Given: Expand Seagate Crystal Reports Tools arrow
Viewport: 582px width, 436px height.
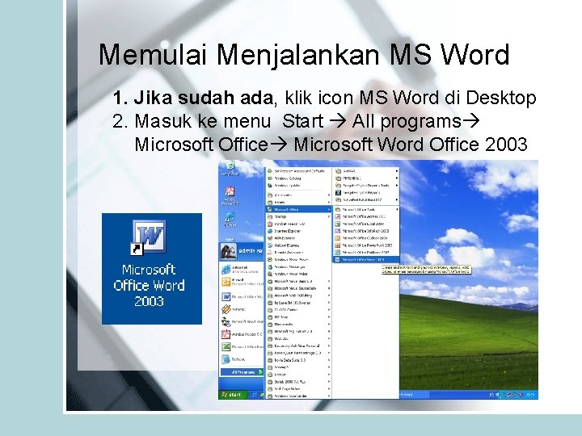Looking at the screenshot, I should click(x=397, y=186).
